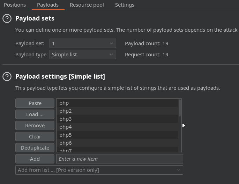Select the php4 payload entry

117,127
